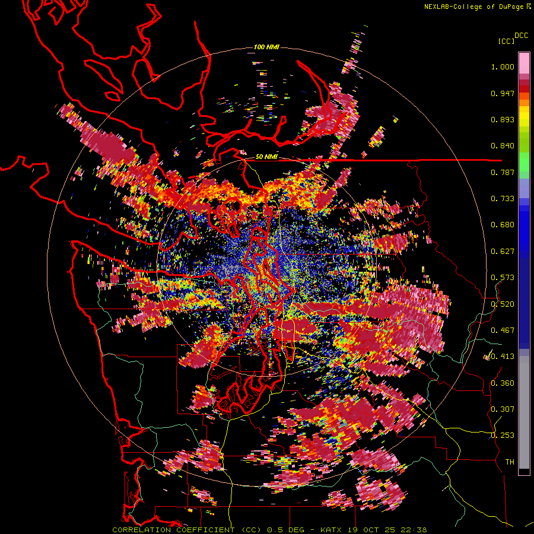Click the 0.467 scale value
Viewport: 534px width, 534px height.
tap(503, 330)
